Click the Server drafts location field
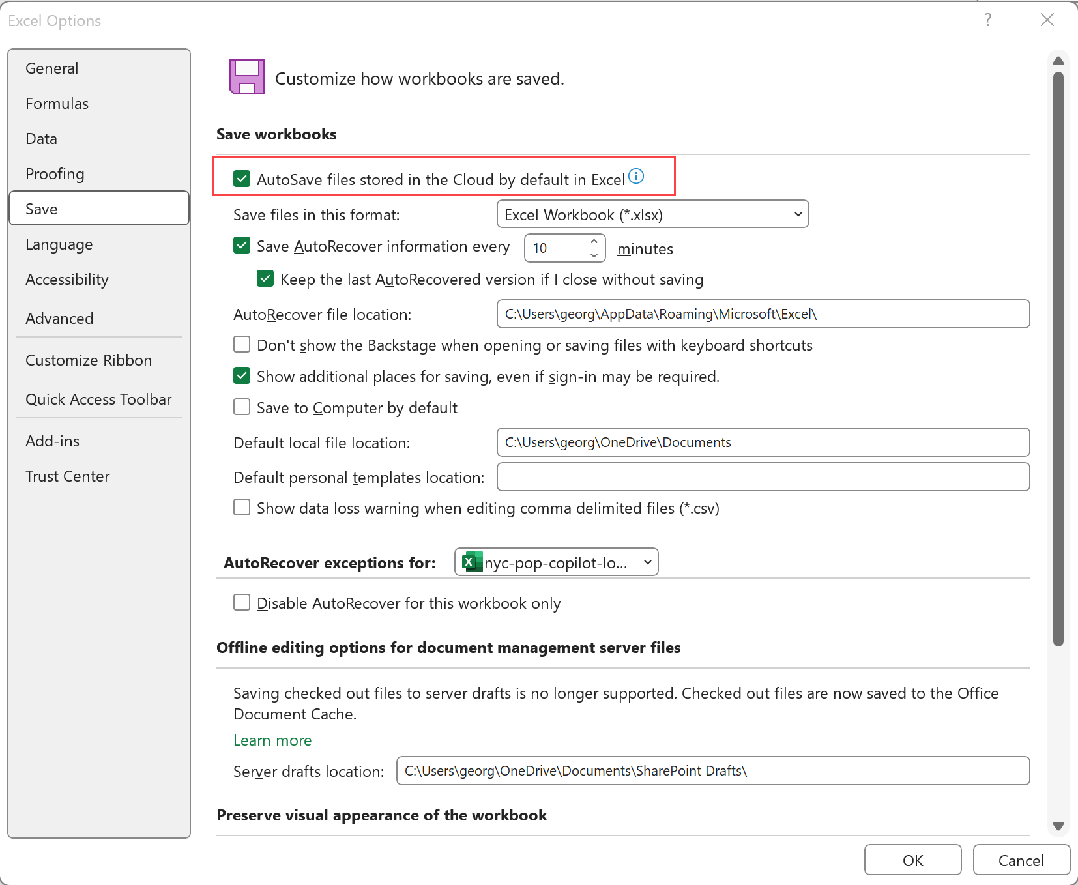The image size is (1078, 885). 713,771
